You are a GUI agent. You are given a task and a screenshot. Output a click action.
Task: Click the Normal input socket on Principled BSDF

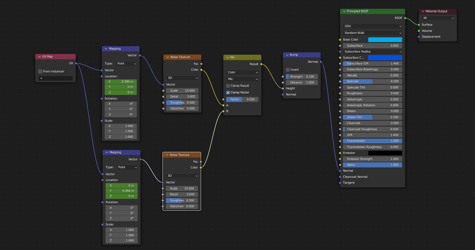pyautogui.click(x=340, y=171)
